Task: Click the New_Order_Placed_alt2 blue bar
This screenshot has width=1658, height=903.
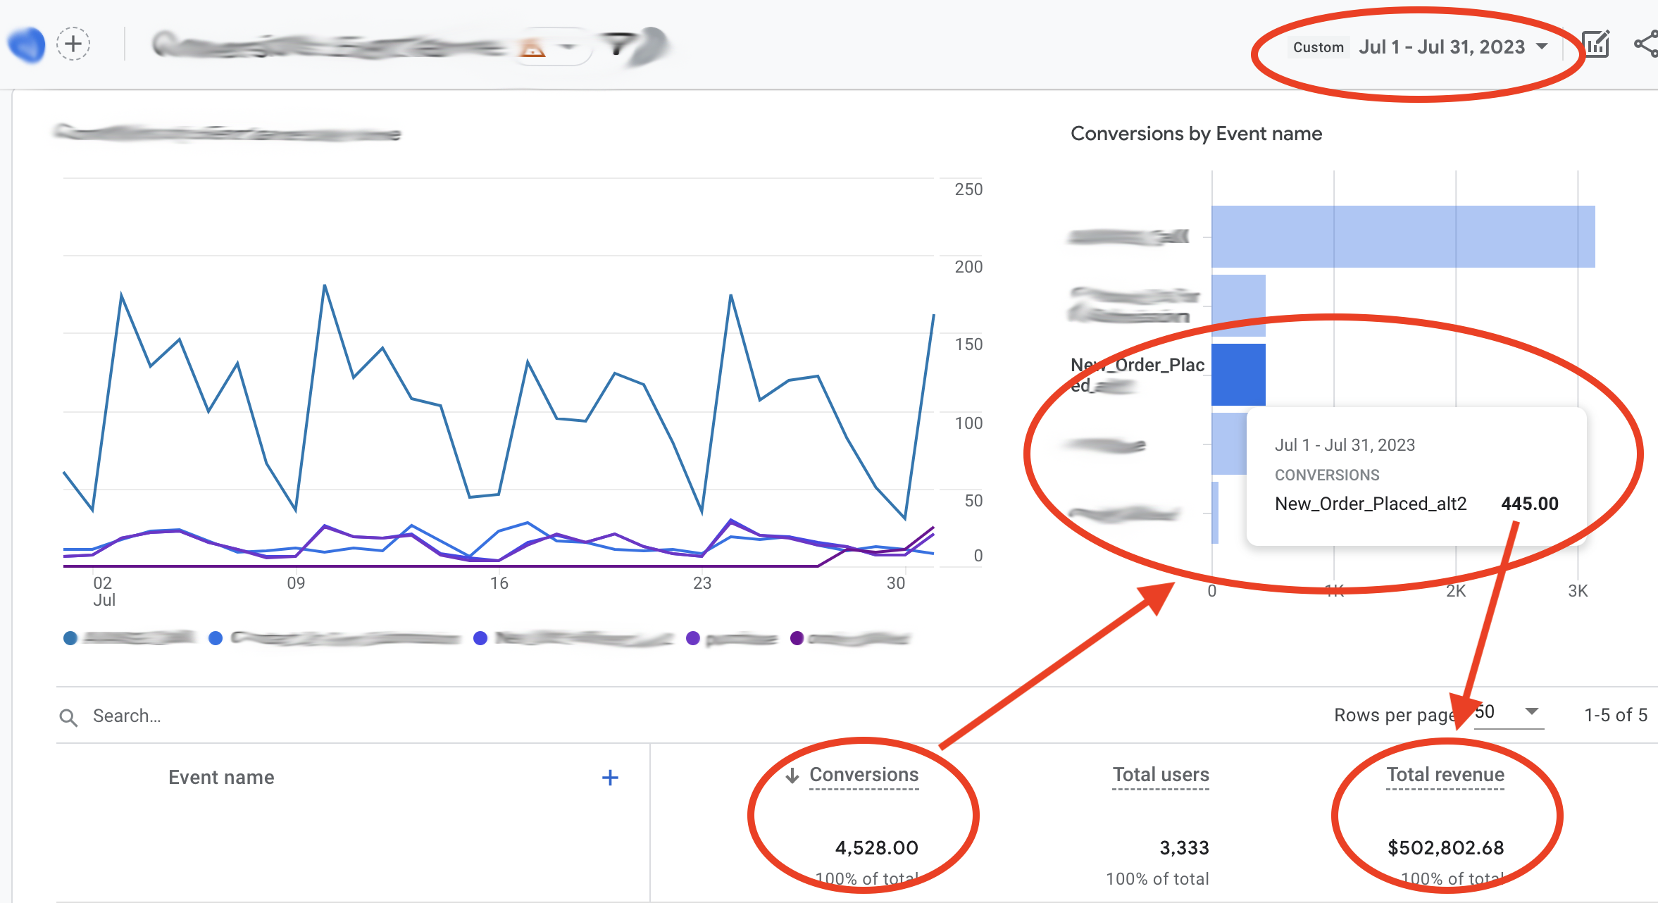Action: tap(1238, 375)
